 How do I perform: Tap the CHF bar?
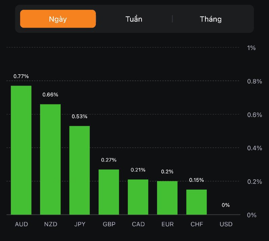tap(196, 202)
